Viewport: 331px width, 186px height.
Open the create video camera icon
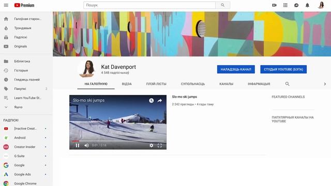click(x=274, y=5)
